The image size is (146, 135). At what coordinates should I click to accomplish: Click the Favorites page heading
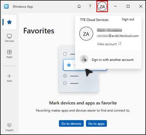[39, 31]
